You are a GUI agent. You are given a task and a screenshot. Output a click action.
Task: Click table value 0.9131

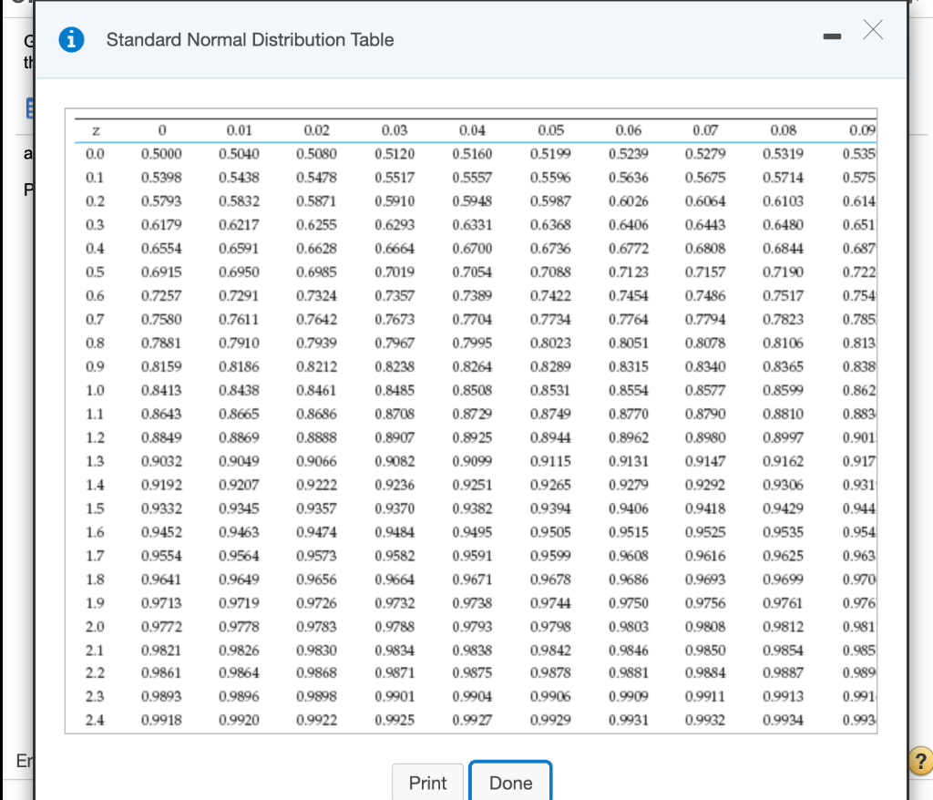pos(629,461)
